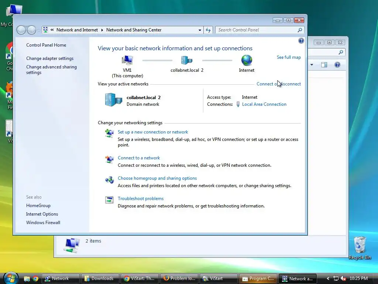
Task: Switch to the Network a... taskbar button
Action: pos(298,278)
